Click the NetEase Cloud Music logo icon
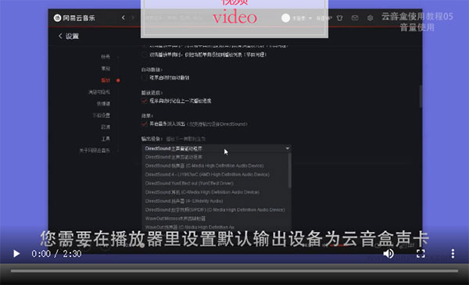 [57, 18]
